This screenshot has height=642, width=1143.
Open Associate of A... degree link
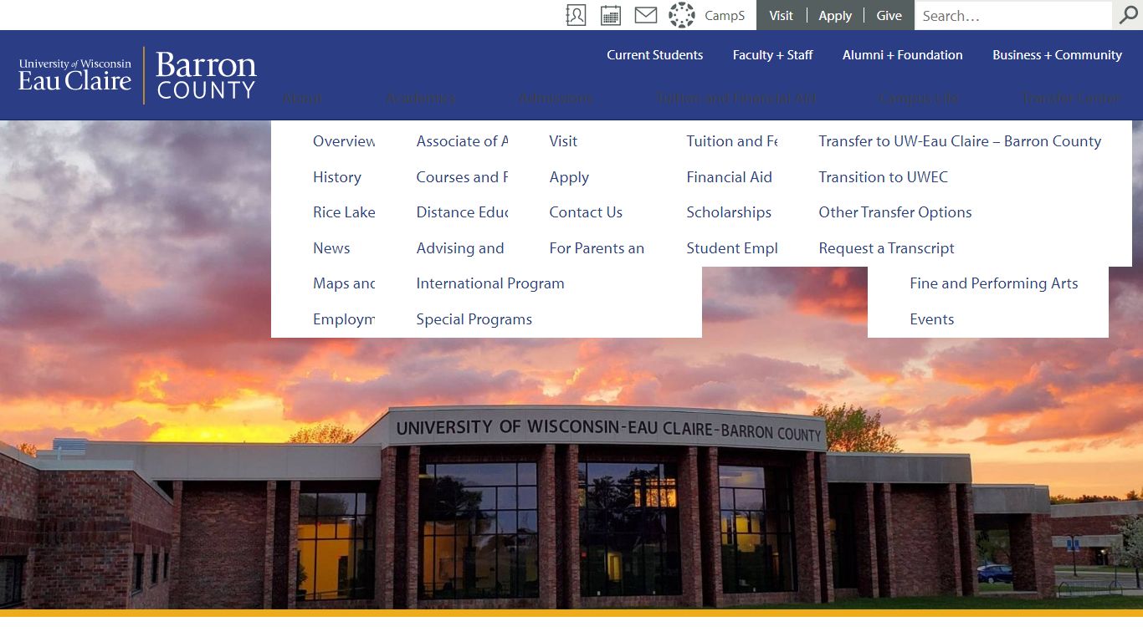[x=462, y=141]
